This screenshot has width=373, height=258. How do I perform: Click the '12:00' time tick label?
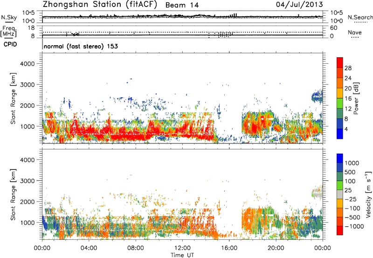click(x=182, y=248)
